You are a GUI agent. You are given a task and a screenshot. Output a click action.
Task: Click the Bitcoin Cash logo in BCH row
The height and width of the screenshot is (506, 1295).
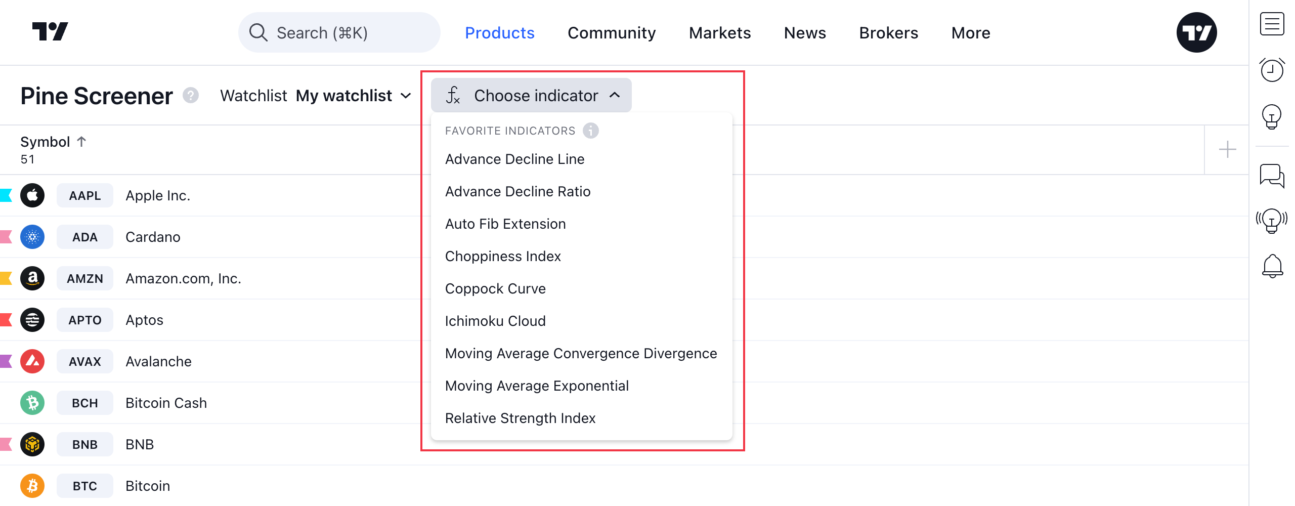click(x=32, y=403)
